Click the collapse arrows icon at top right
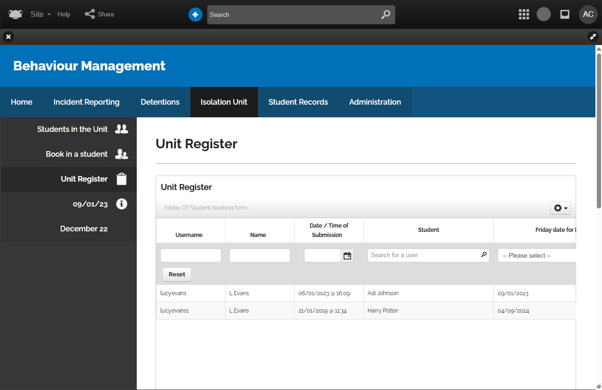This screenshot has width=602, height=390. click(593, 36)
